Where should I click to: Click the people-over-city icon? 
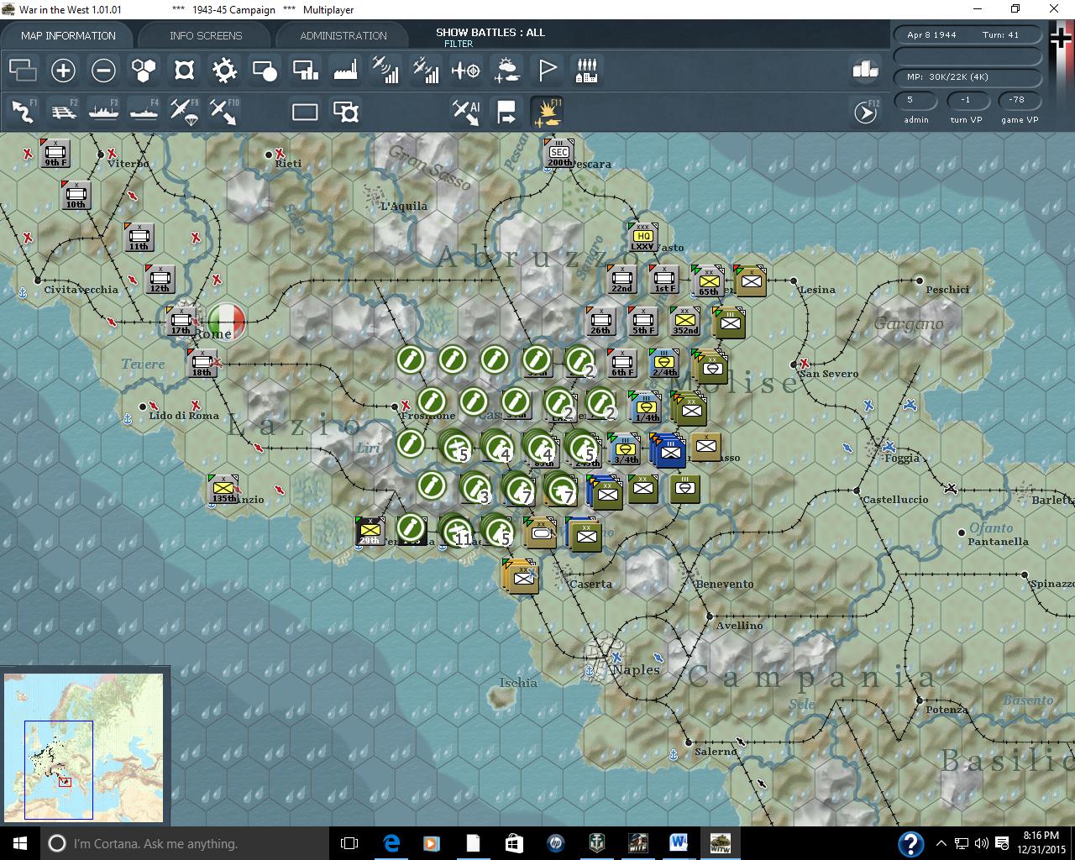click(x=587, y=71)
